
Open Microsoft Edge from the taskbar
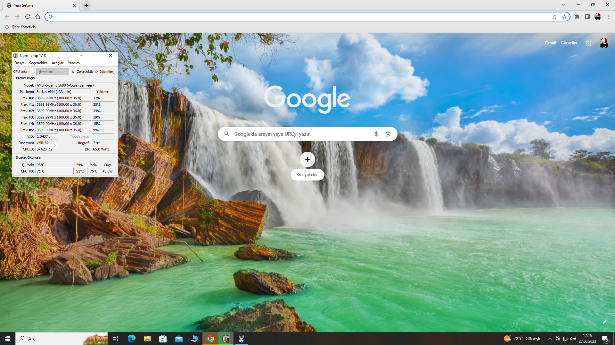pyautogui.click(x=131, y=339)
